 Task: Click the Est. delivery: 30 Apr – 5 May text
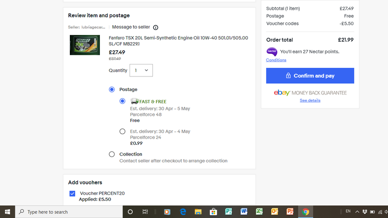[160, 109]
